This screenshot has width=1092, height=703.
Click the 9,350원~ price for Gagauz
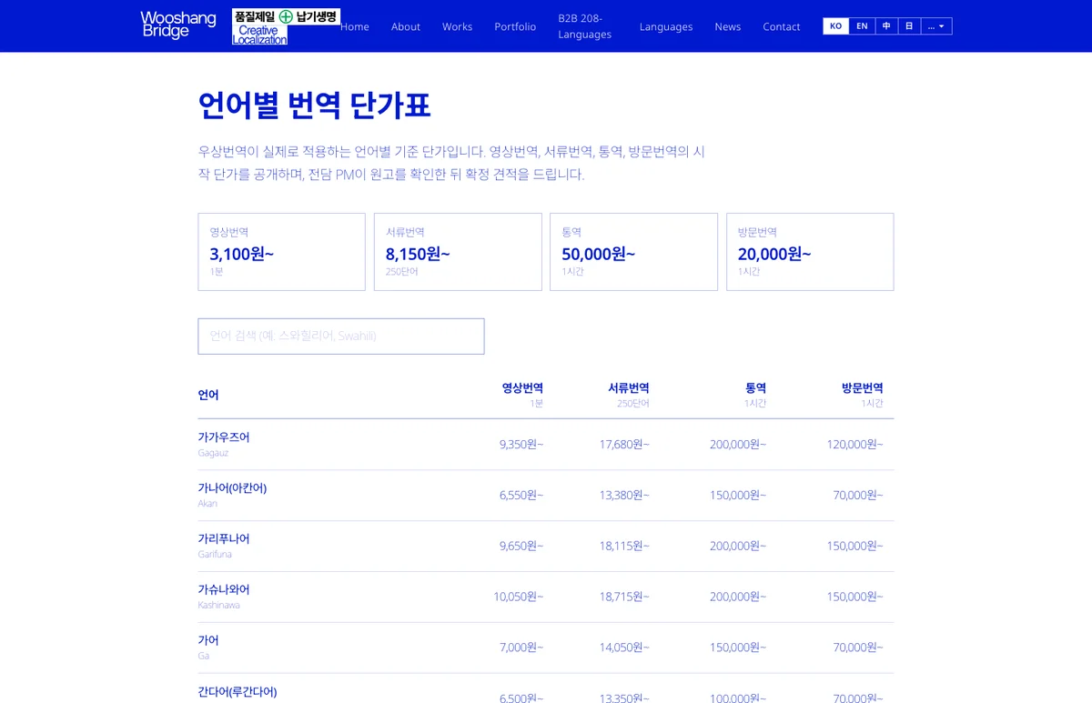pyautogui.click(x=521, y=445)
